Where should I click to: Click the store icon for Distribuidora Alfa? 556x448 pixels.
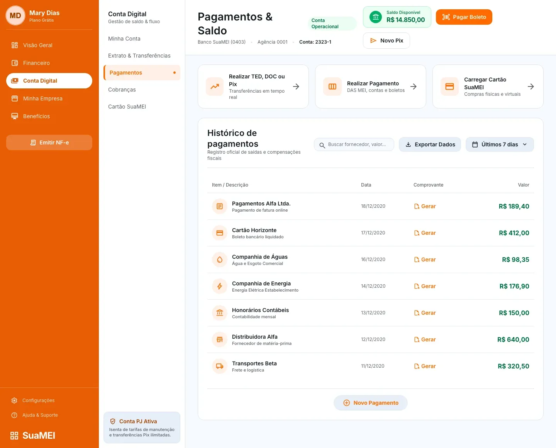click(x=220, y=339)
